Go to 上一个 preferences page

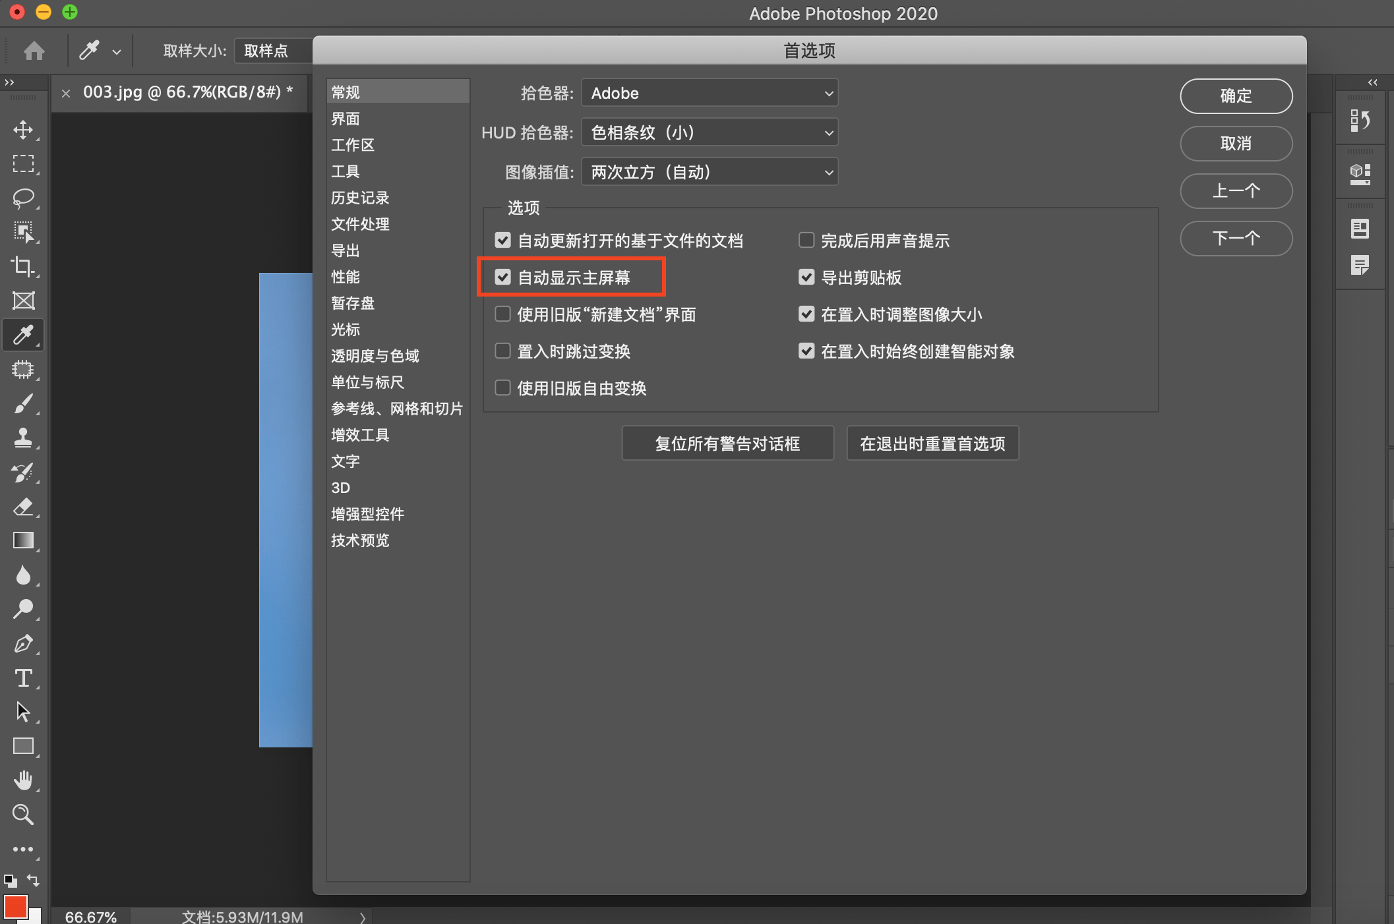pos(1236,191)
